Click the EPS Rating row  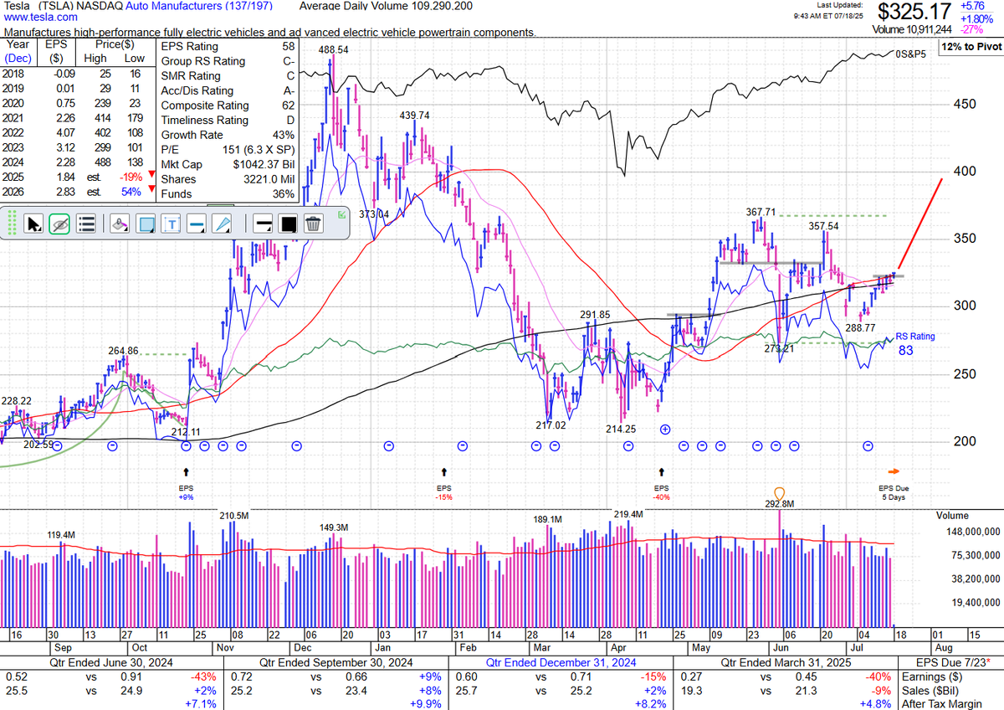(x=228, y=47)
